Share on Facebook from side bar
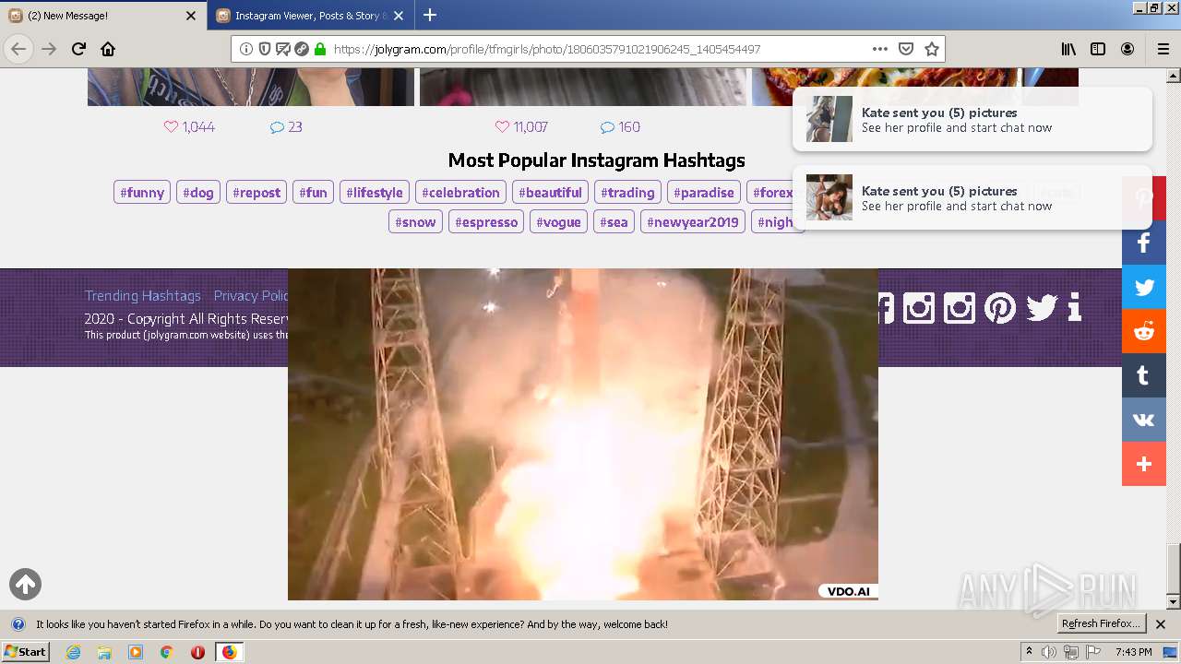 coord(1144,243)
